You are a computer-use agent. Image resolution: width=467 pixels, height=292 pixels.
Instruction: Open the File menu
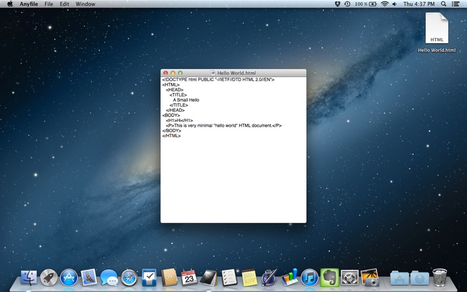click(48, 4)
